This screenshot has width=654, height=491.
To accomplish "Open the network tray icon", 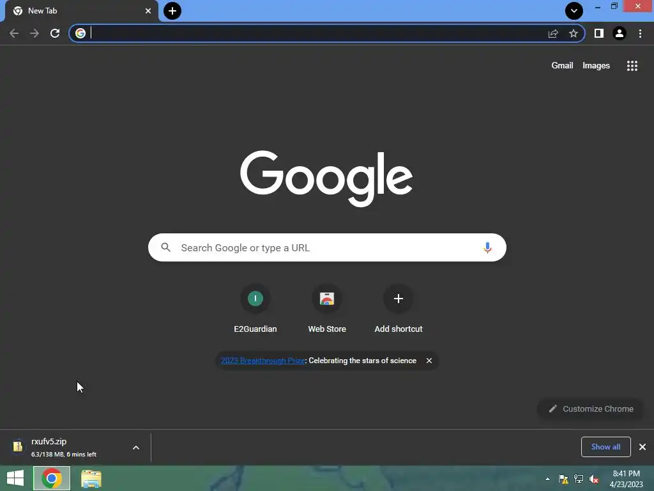I will click(579, 479).
